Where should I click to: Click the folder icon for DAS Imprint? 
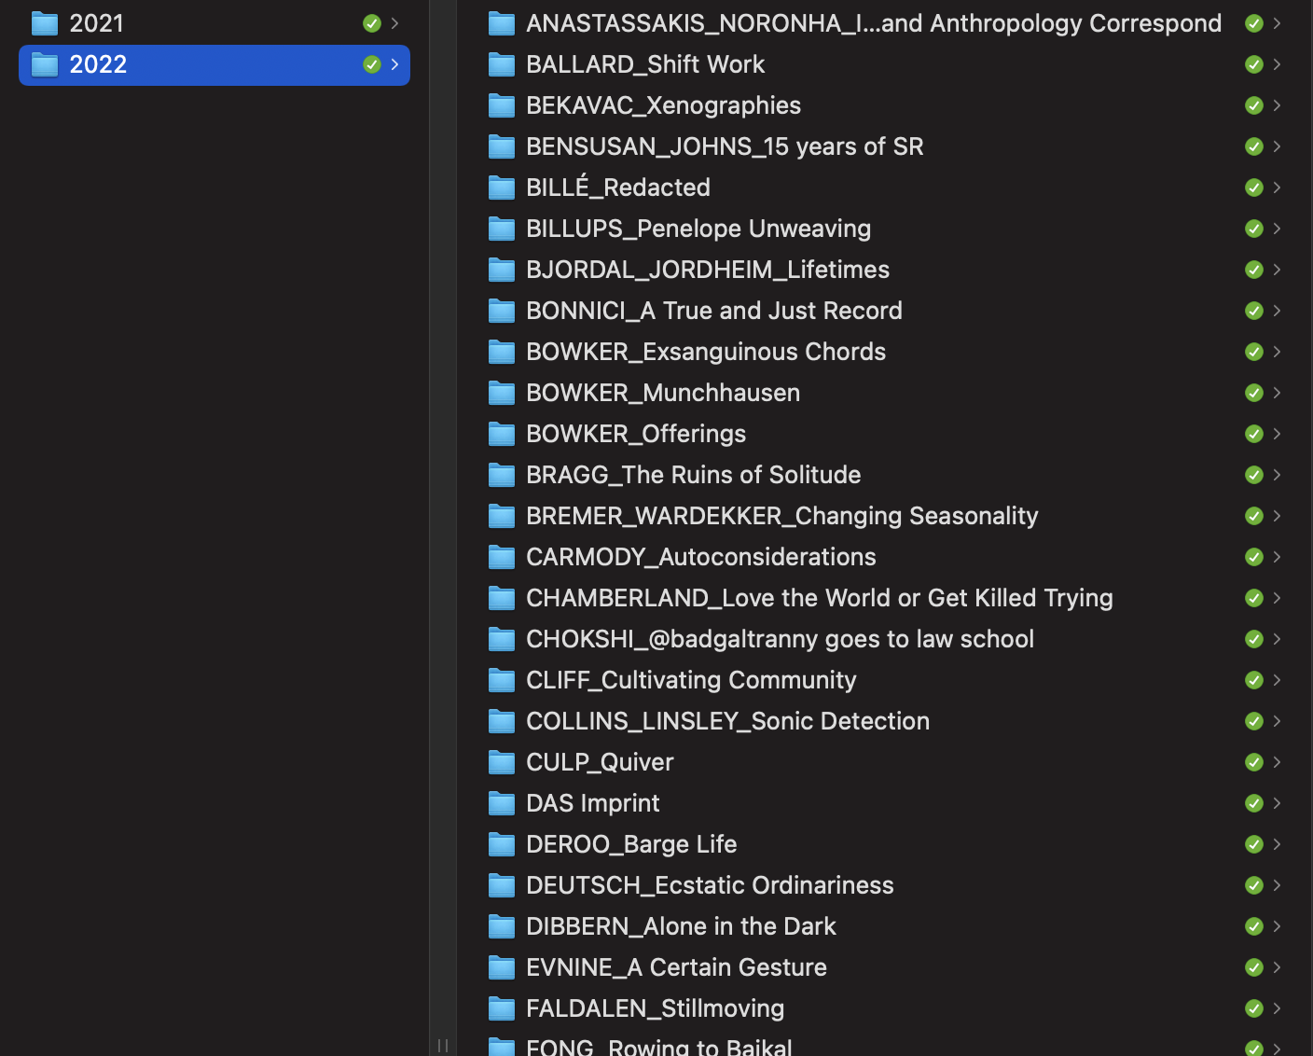(x=501, y=803)
